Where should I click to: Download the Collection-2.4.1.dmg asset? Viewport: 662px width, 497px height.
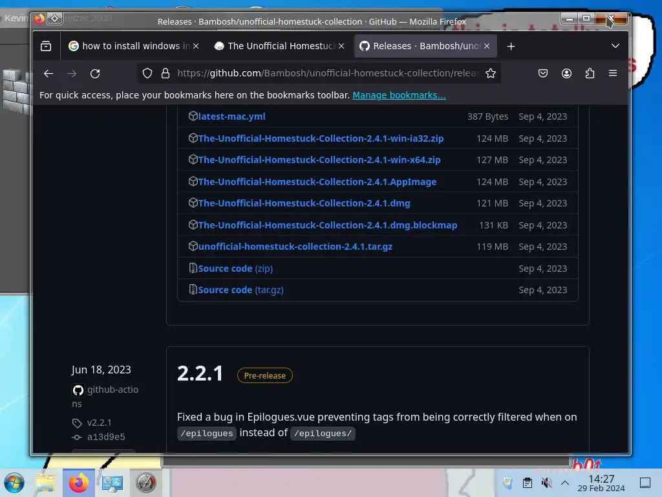coord(304,203)
